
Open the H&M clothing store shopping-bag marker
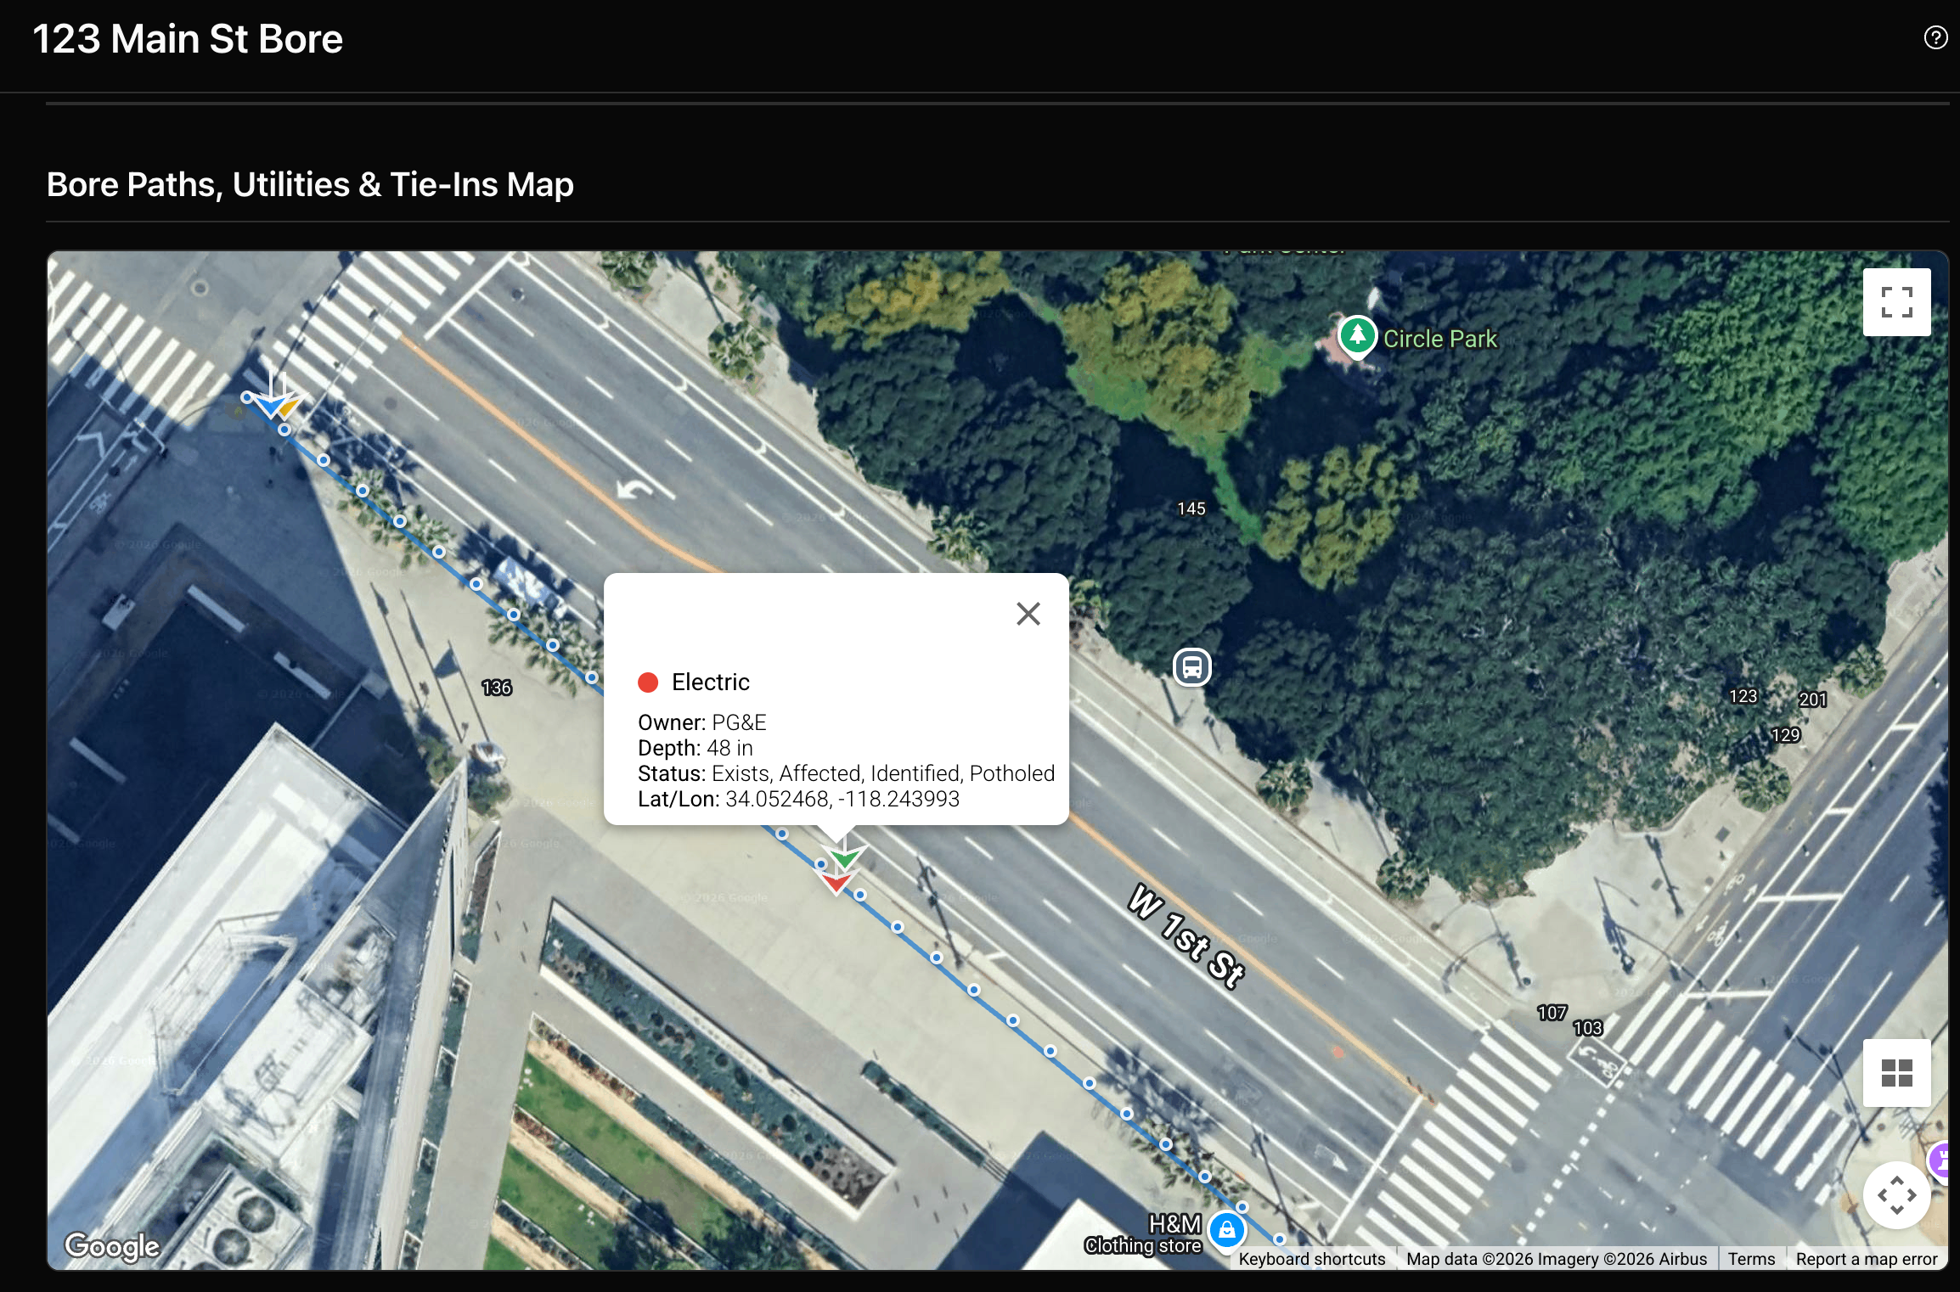coord(1226,1229)
